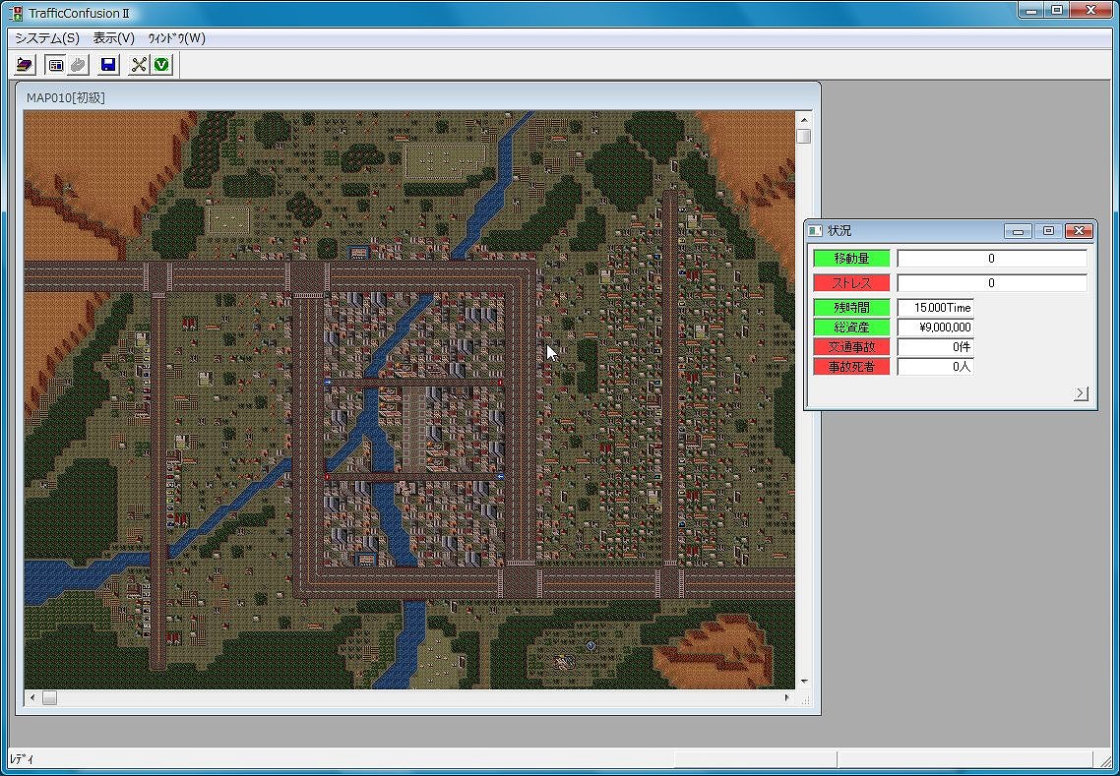Viewport: 1120px width, 776px height.
Task: Click the green 移動量 label
Action: [851, 259]
